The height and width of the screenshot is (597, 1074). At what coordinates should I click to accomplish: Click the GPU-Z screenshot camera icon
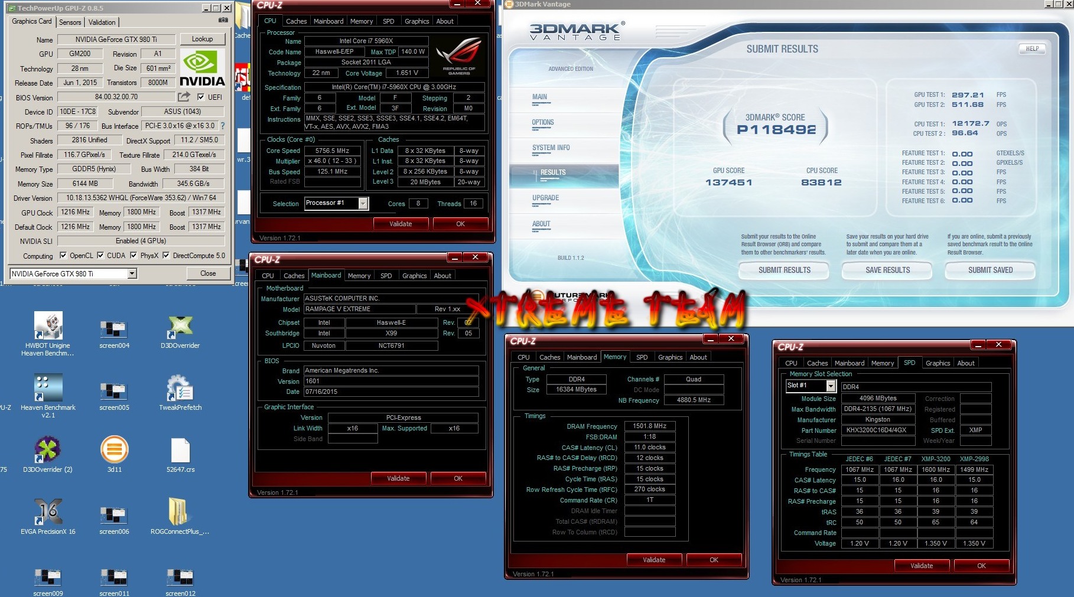[223, 20]
